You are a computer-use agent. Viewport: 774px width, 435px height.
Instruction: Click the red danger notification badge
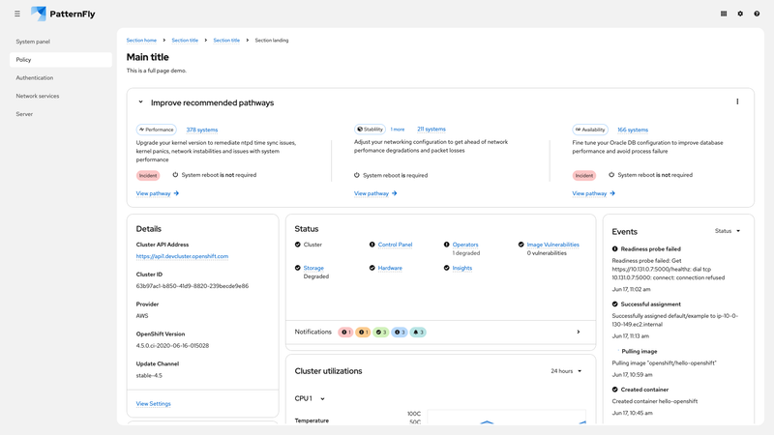[345, 332]
